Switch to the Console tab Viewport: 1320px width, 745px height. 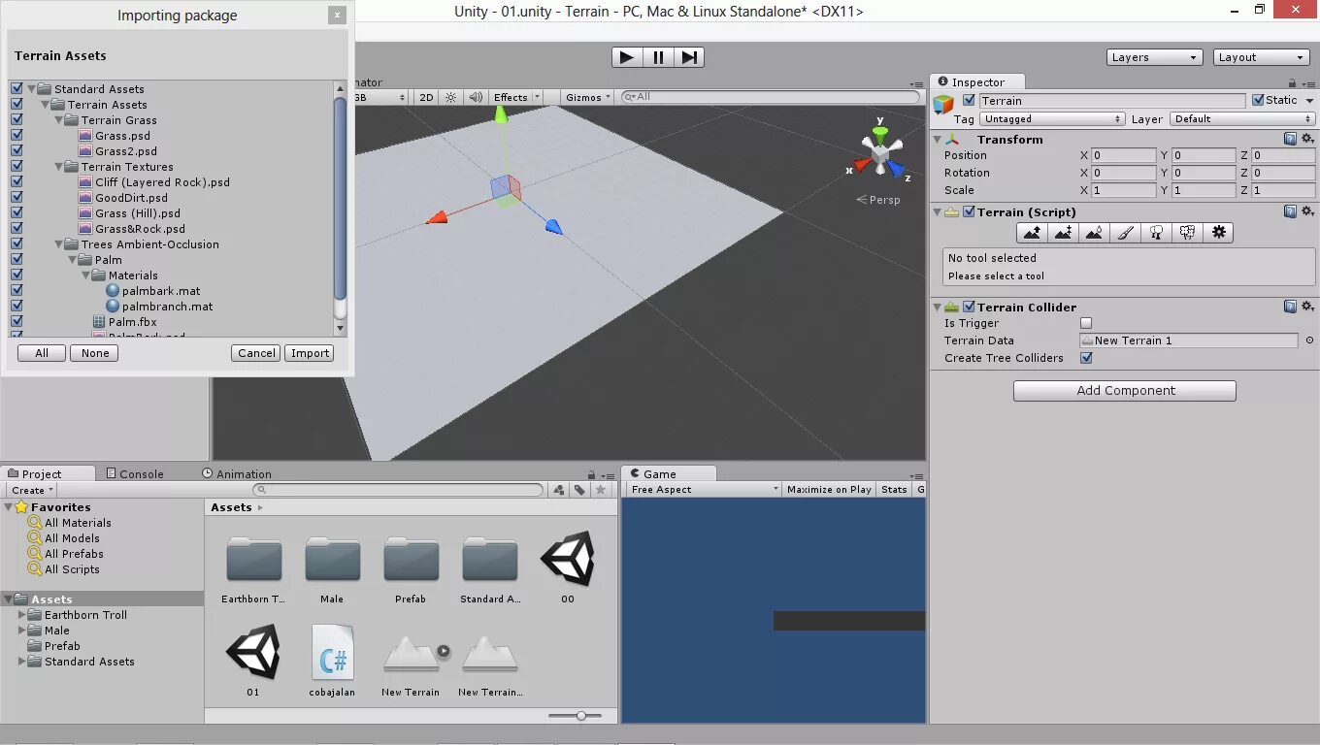133,473
